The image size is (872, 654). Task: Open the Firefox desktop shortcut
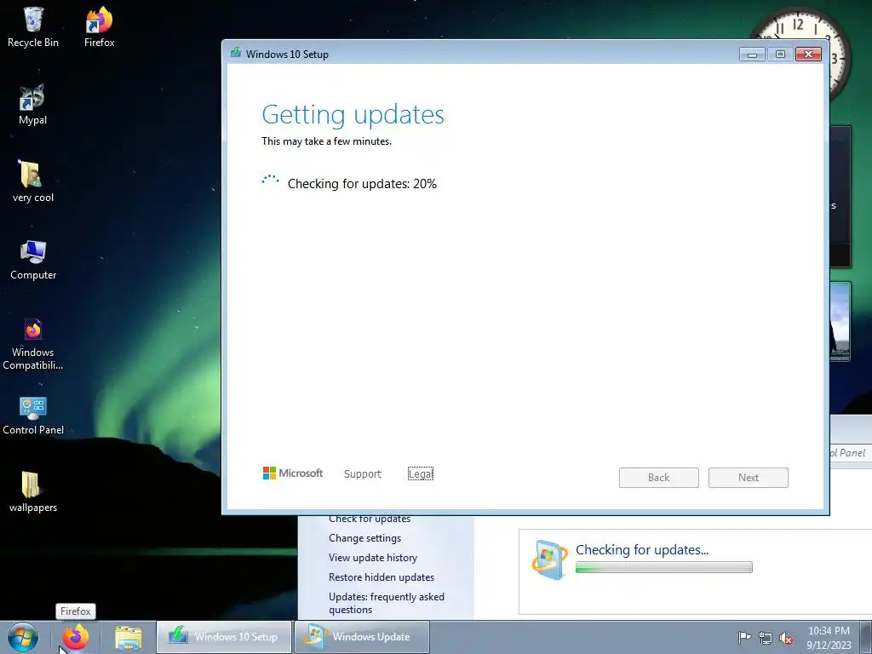click(x=99, y=26)
